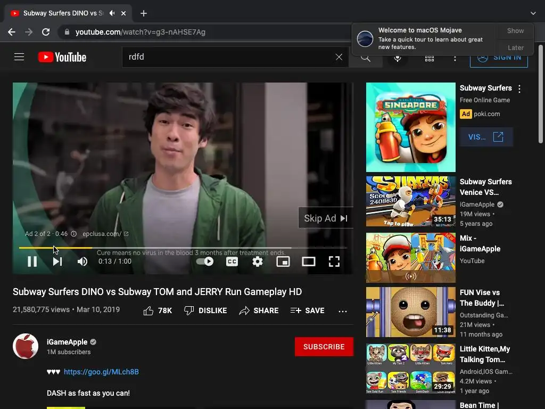
Task: Toggle the autoplay switch in player
Action: 205,261
